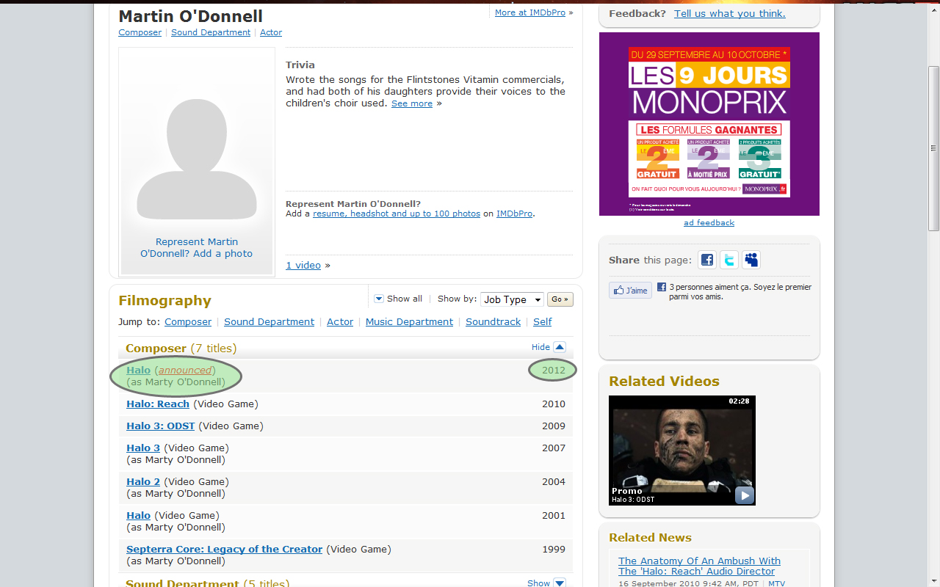This screenshot has height=587, width=940.
Task: Follow the Composer link under name
Action: [140, 32]
